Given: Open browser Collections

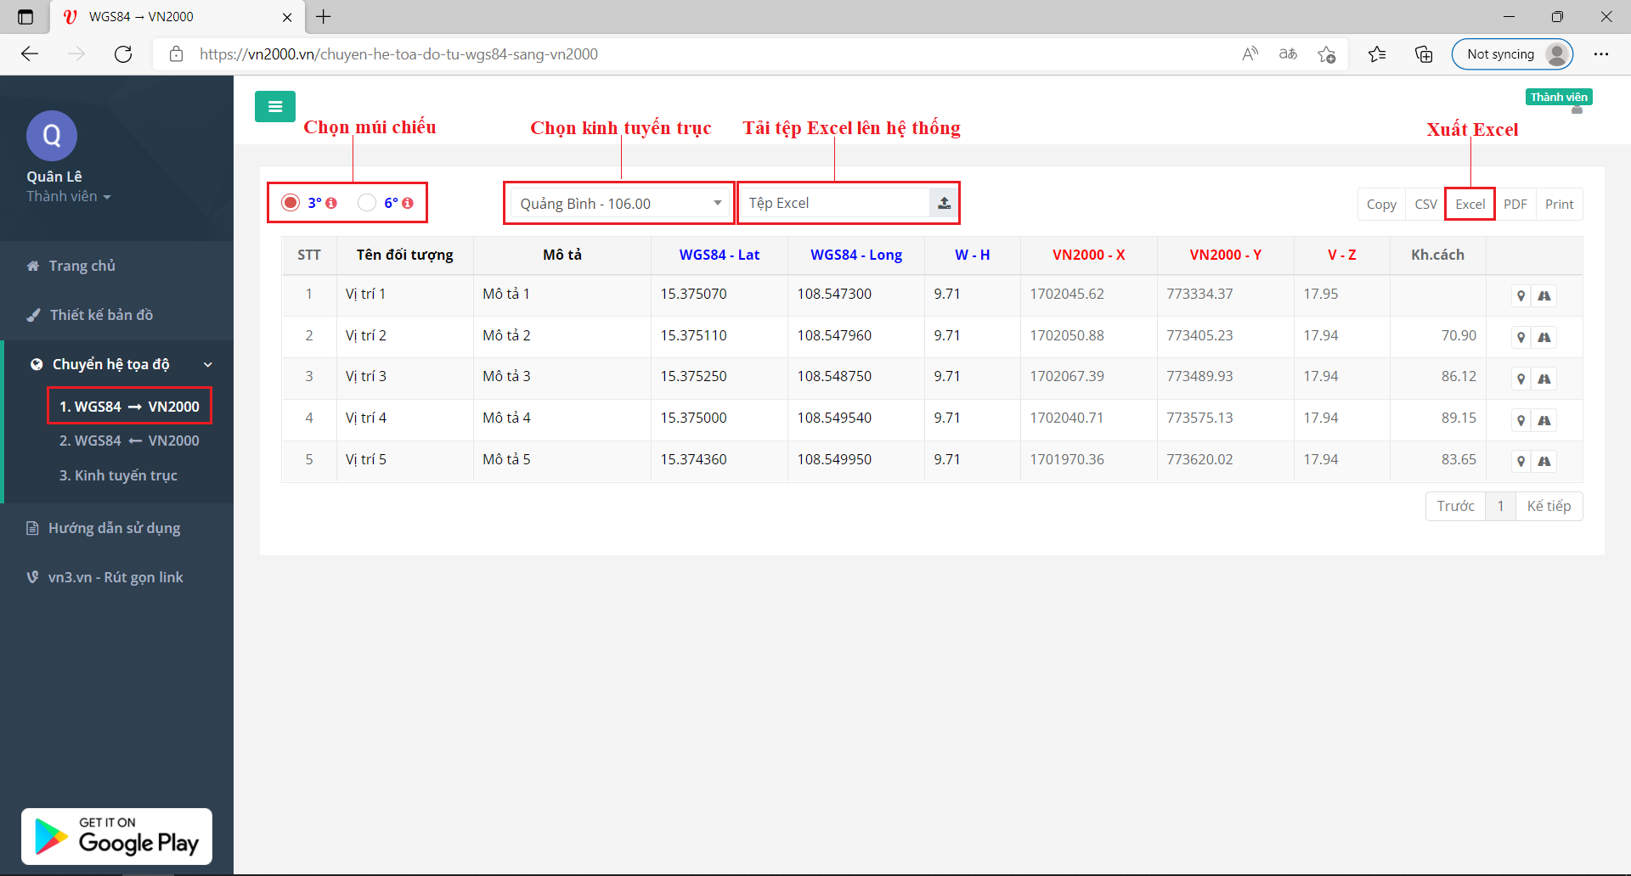Looking at the screenshot, I should [1424, 54].
